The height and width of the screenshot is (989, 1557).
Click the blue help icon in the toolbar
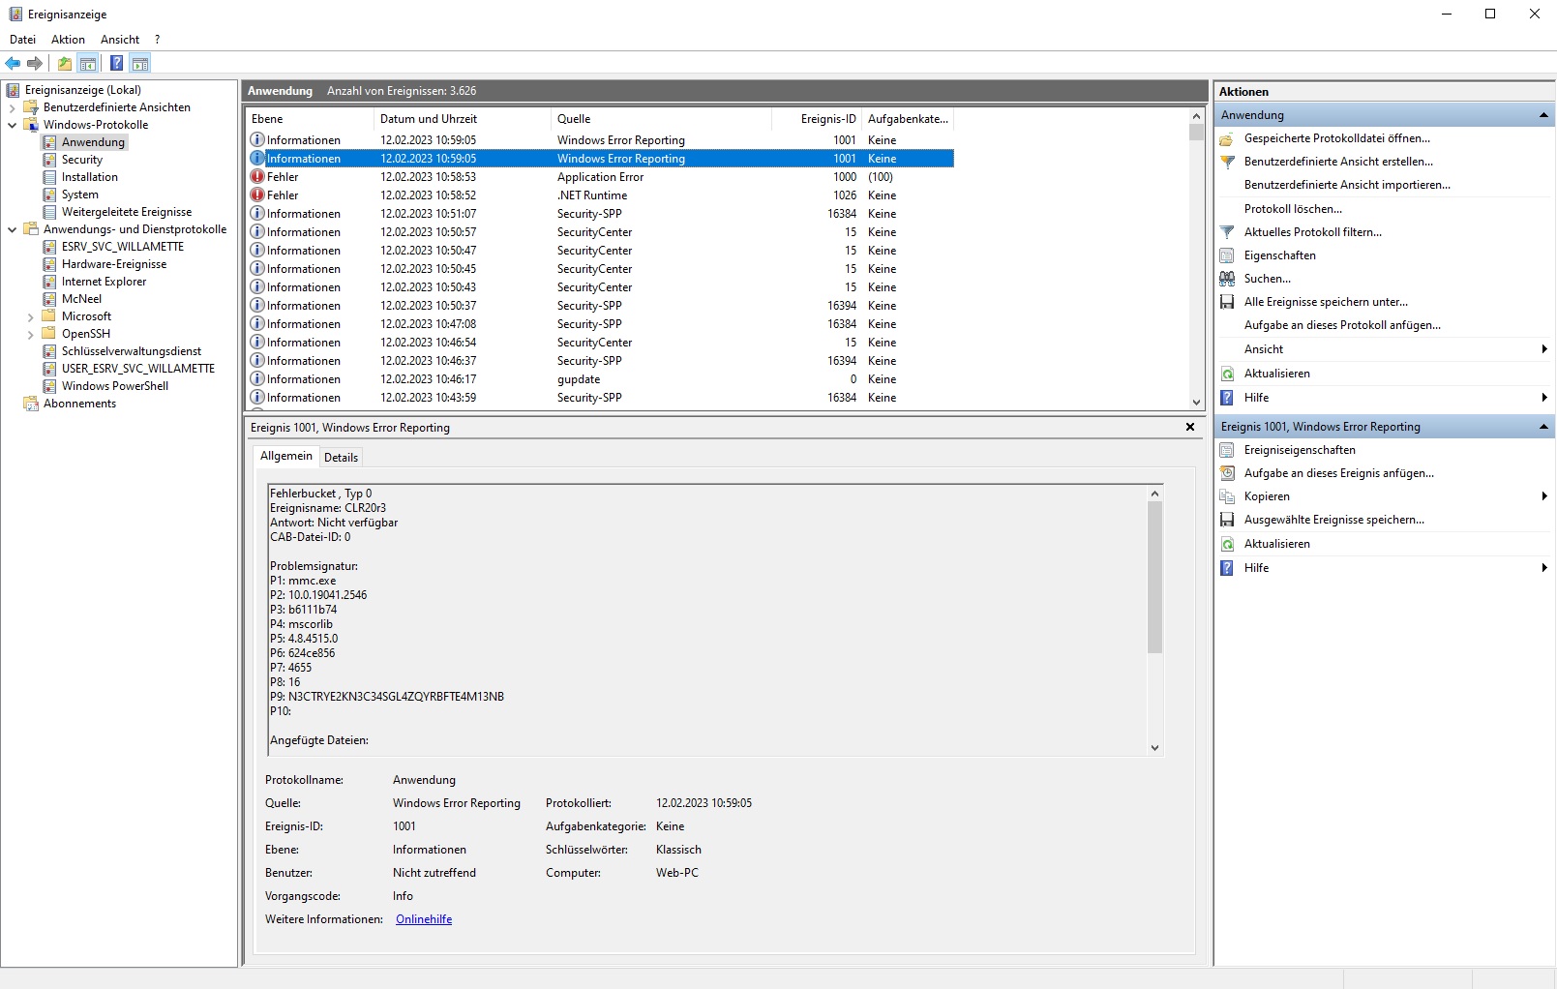(116, 64)
